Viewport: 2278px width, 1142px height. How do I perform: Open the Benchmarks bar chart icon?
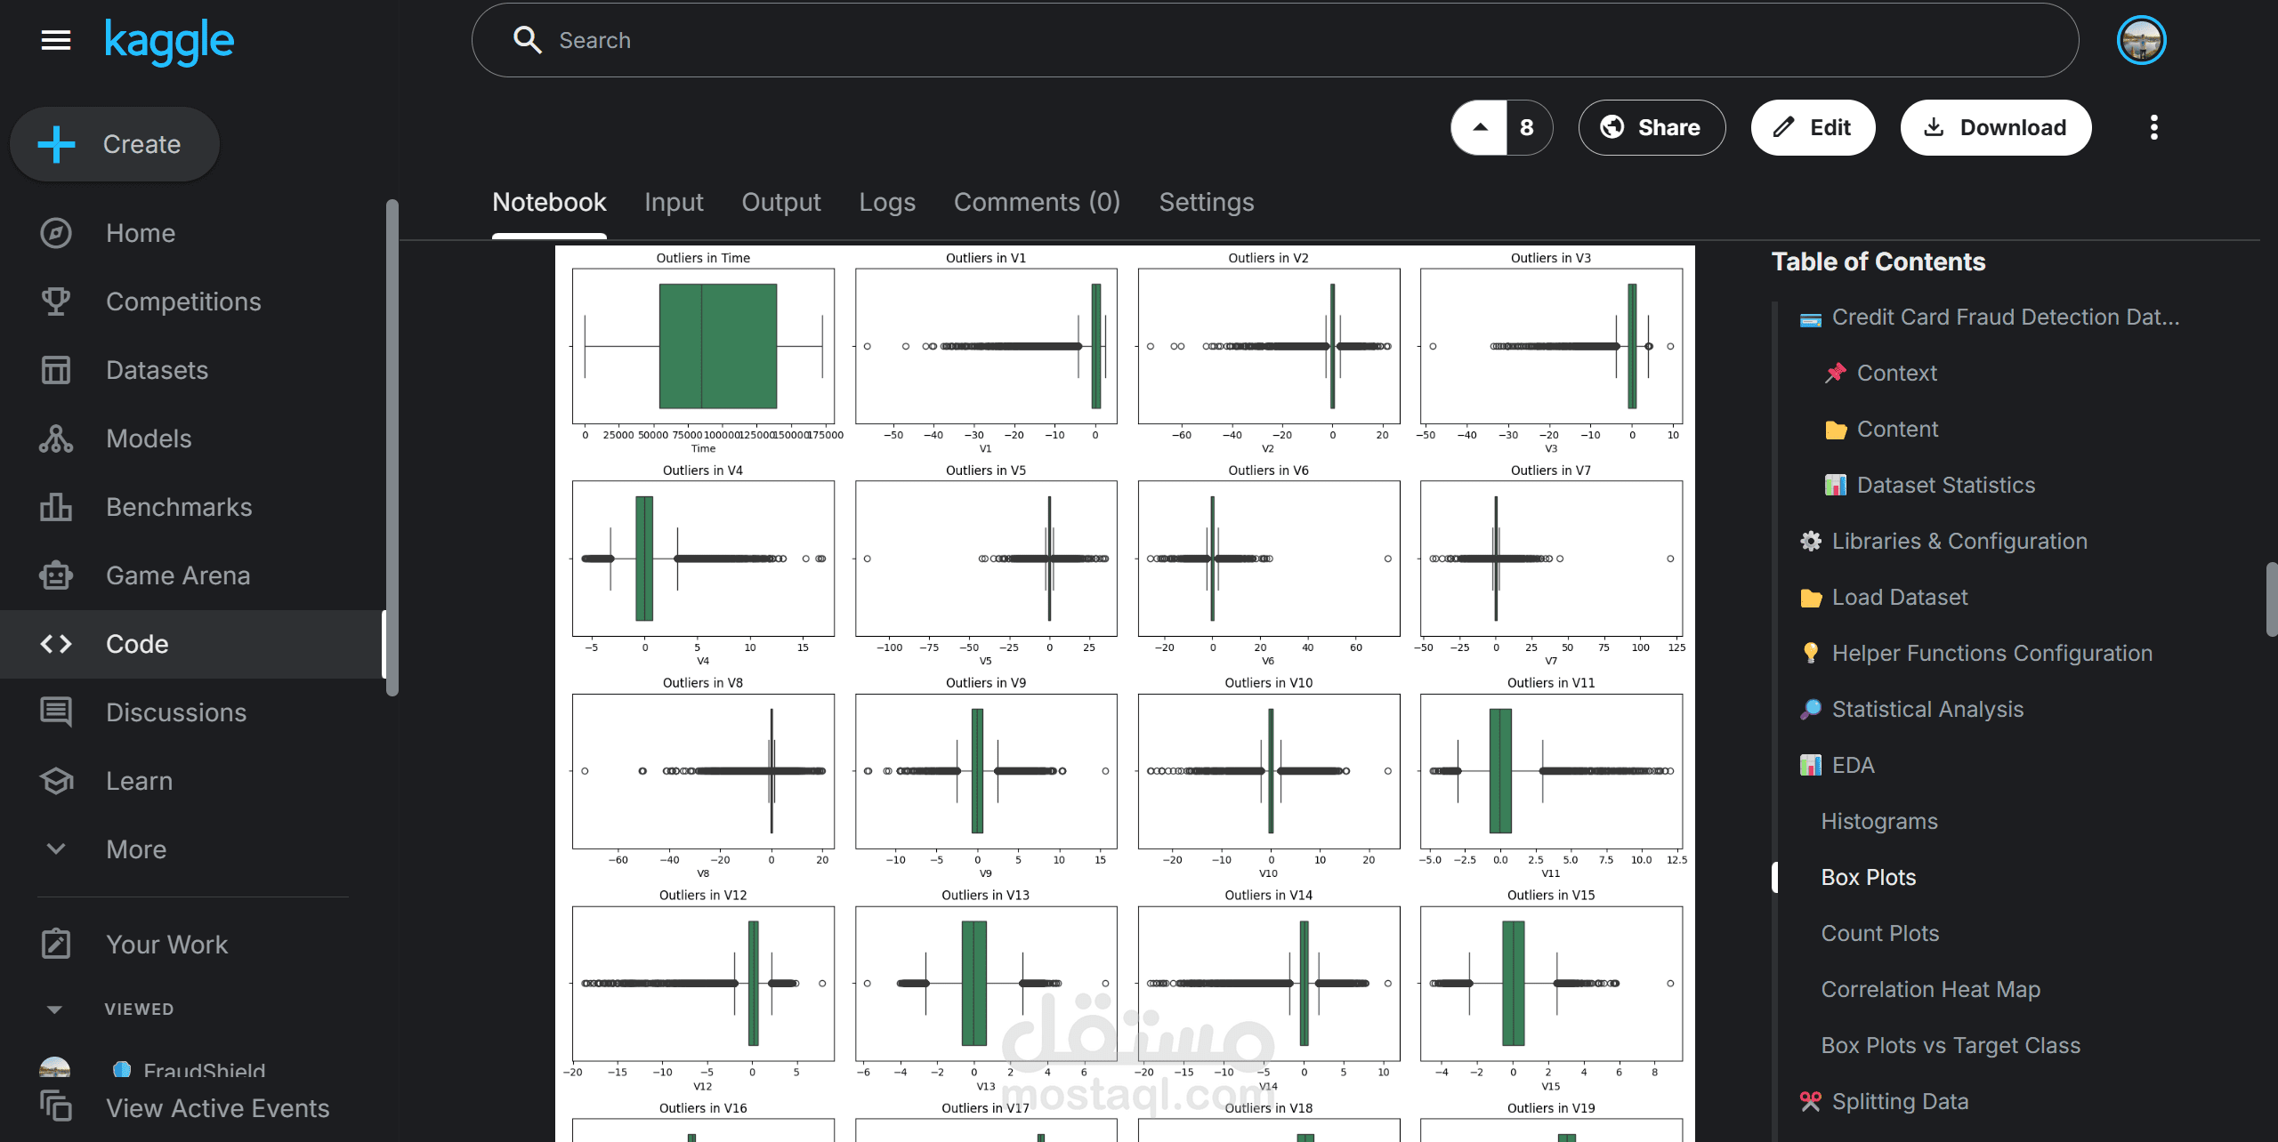pos(55,507)
